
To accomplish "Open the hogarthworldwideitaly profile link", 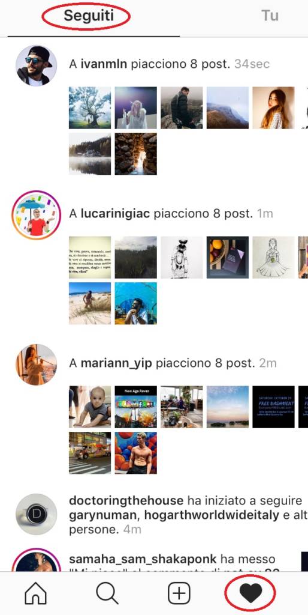I will pyautogui.click(x=212, y=515).
